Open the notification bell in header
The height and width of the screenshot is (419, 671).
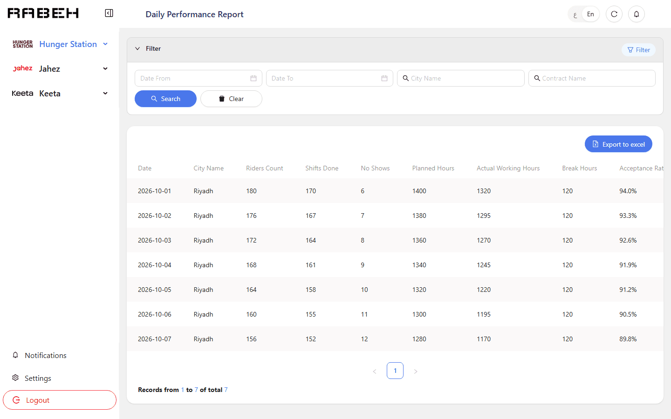pos(637,14)
